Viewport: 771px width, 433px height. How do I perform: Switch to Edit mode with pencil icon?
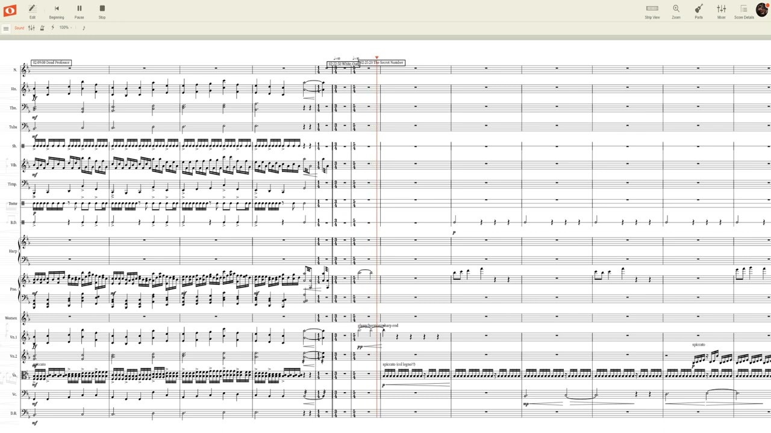(33, 11)
